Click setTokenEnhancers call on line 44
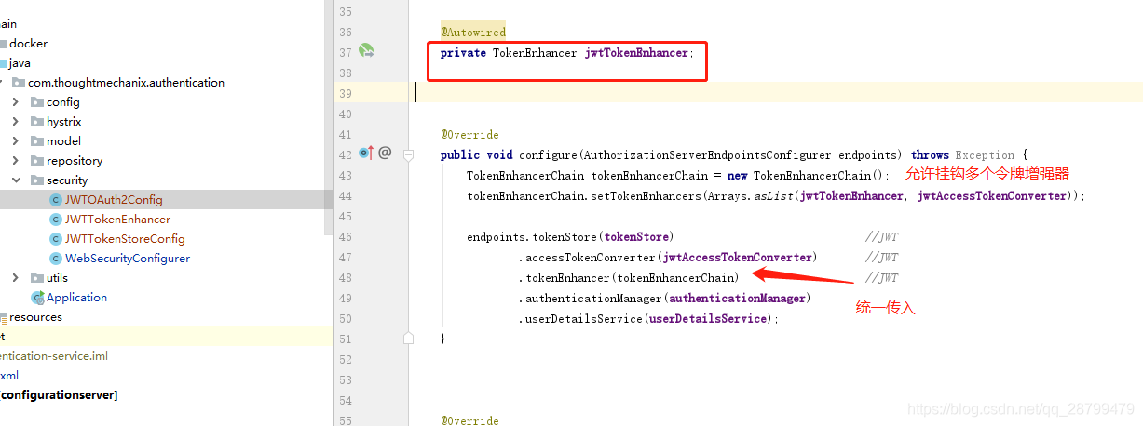The width and height of the screenshot is (1143, 426). [x=644, y=196]
